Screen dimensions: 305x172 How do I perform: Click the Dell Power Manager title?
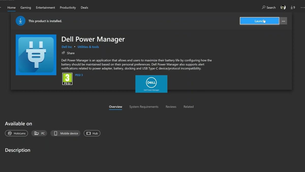(x=93, y=39)
